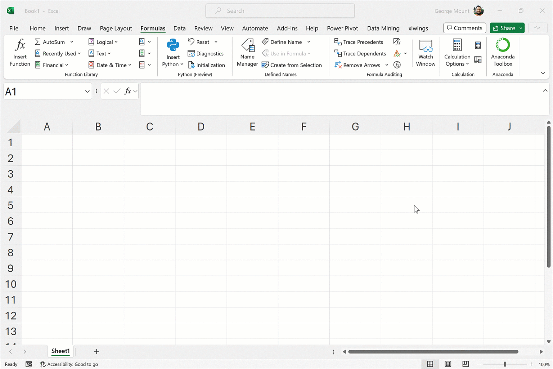Click Create from Selection

(292, 65)
